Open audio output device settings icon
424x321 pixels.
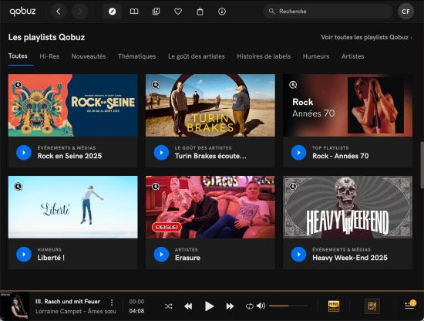(x=372, y=306)
